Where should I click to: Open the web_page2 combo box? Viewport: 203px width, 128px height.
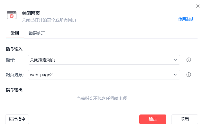[x=104, y=75]
